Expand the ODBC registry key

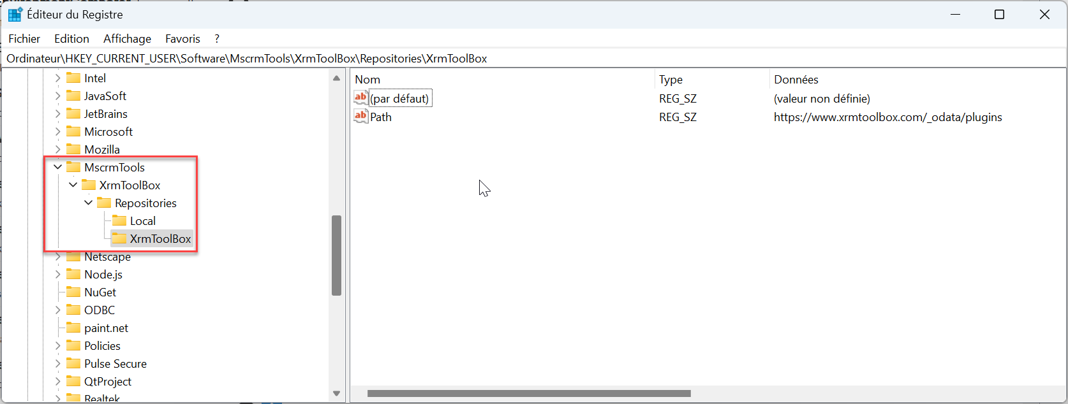click(57, 310)
